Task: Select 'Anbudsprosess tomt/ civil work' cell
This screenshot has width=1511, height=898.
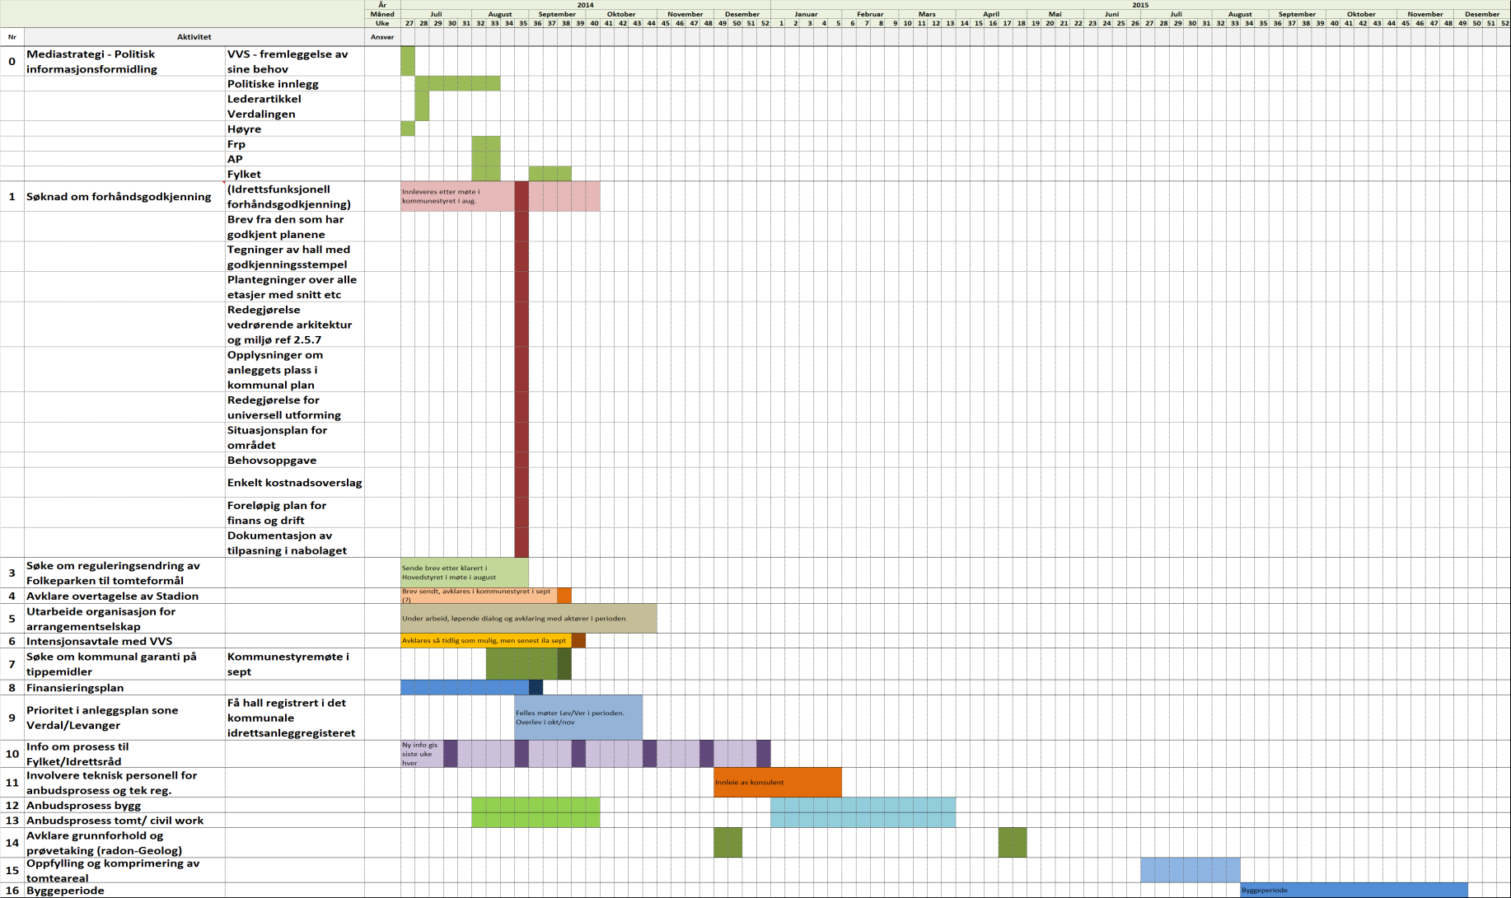Action: click(x=124, y=820)
